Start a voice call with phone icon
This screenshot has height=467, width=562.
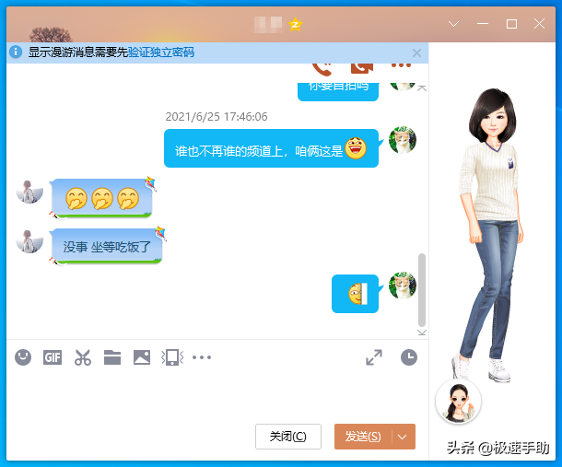coord(322,69)
